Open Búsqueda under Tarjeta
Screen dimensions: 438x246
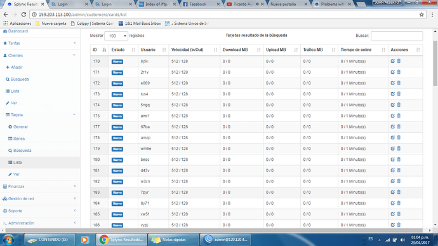[x=20, y=151]
